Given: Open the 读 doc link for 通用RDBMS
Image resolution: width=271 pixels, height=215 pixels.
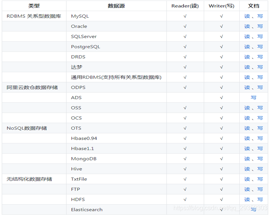Looking at the screenshot, I should click(247, 78).
